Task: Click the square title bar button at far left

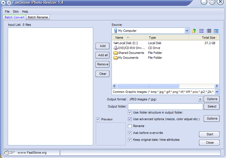Action: pyautogui.click(x=3, y=3)
